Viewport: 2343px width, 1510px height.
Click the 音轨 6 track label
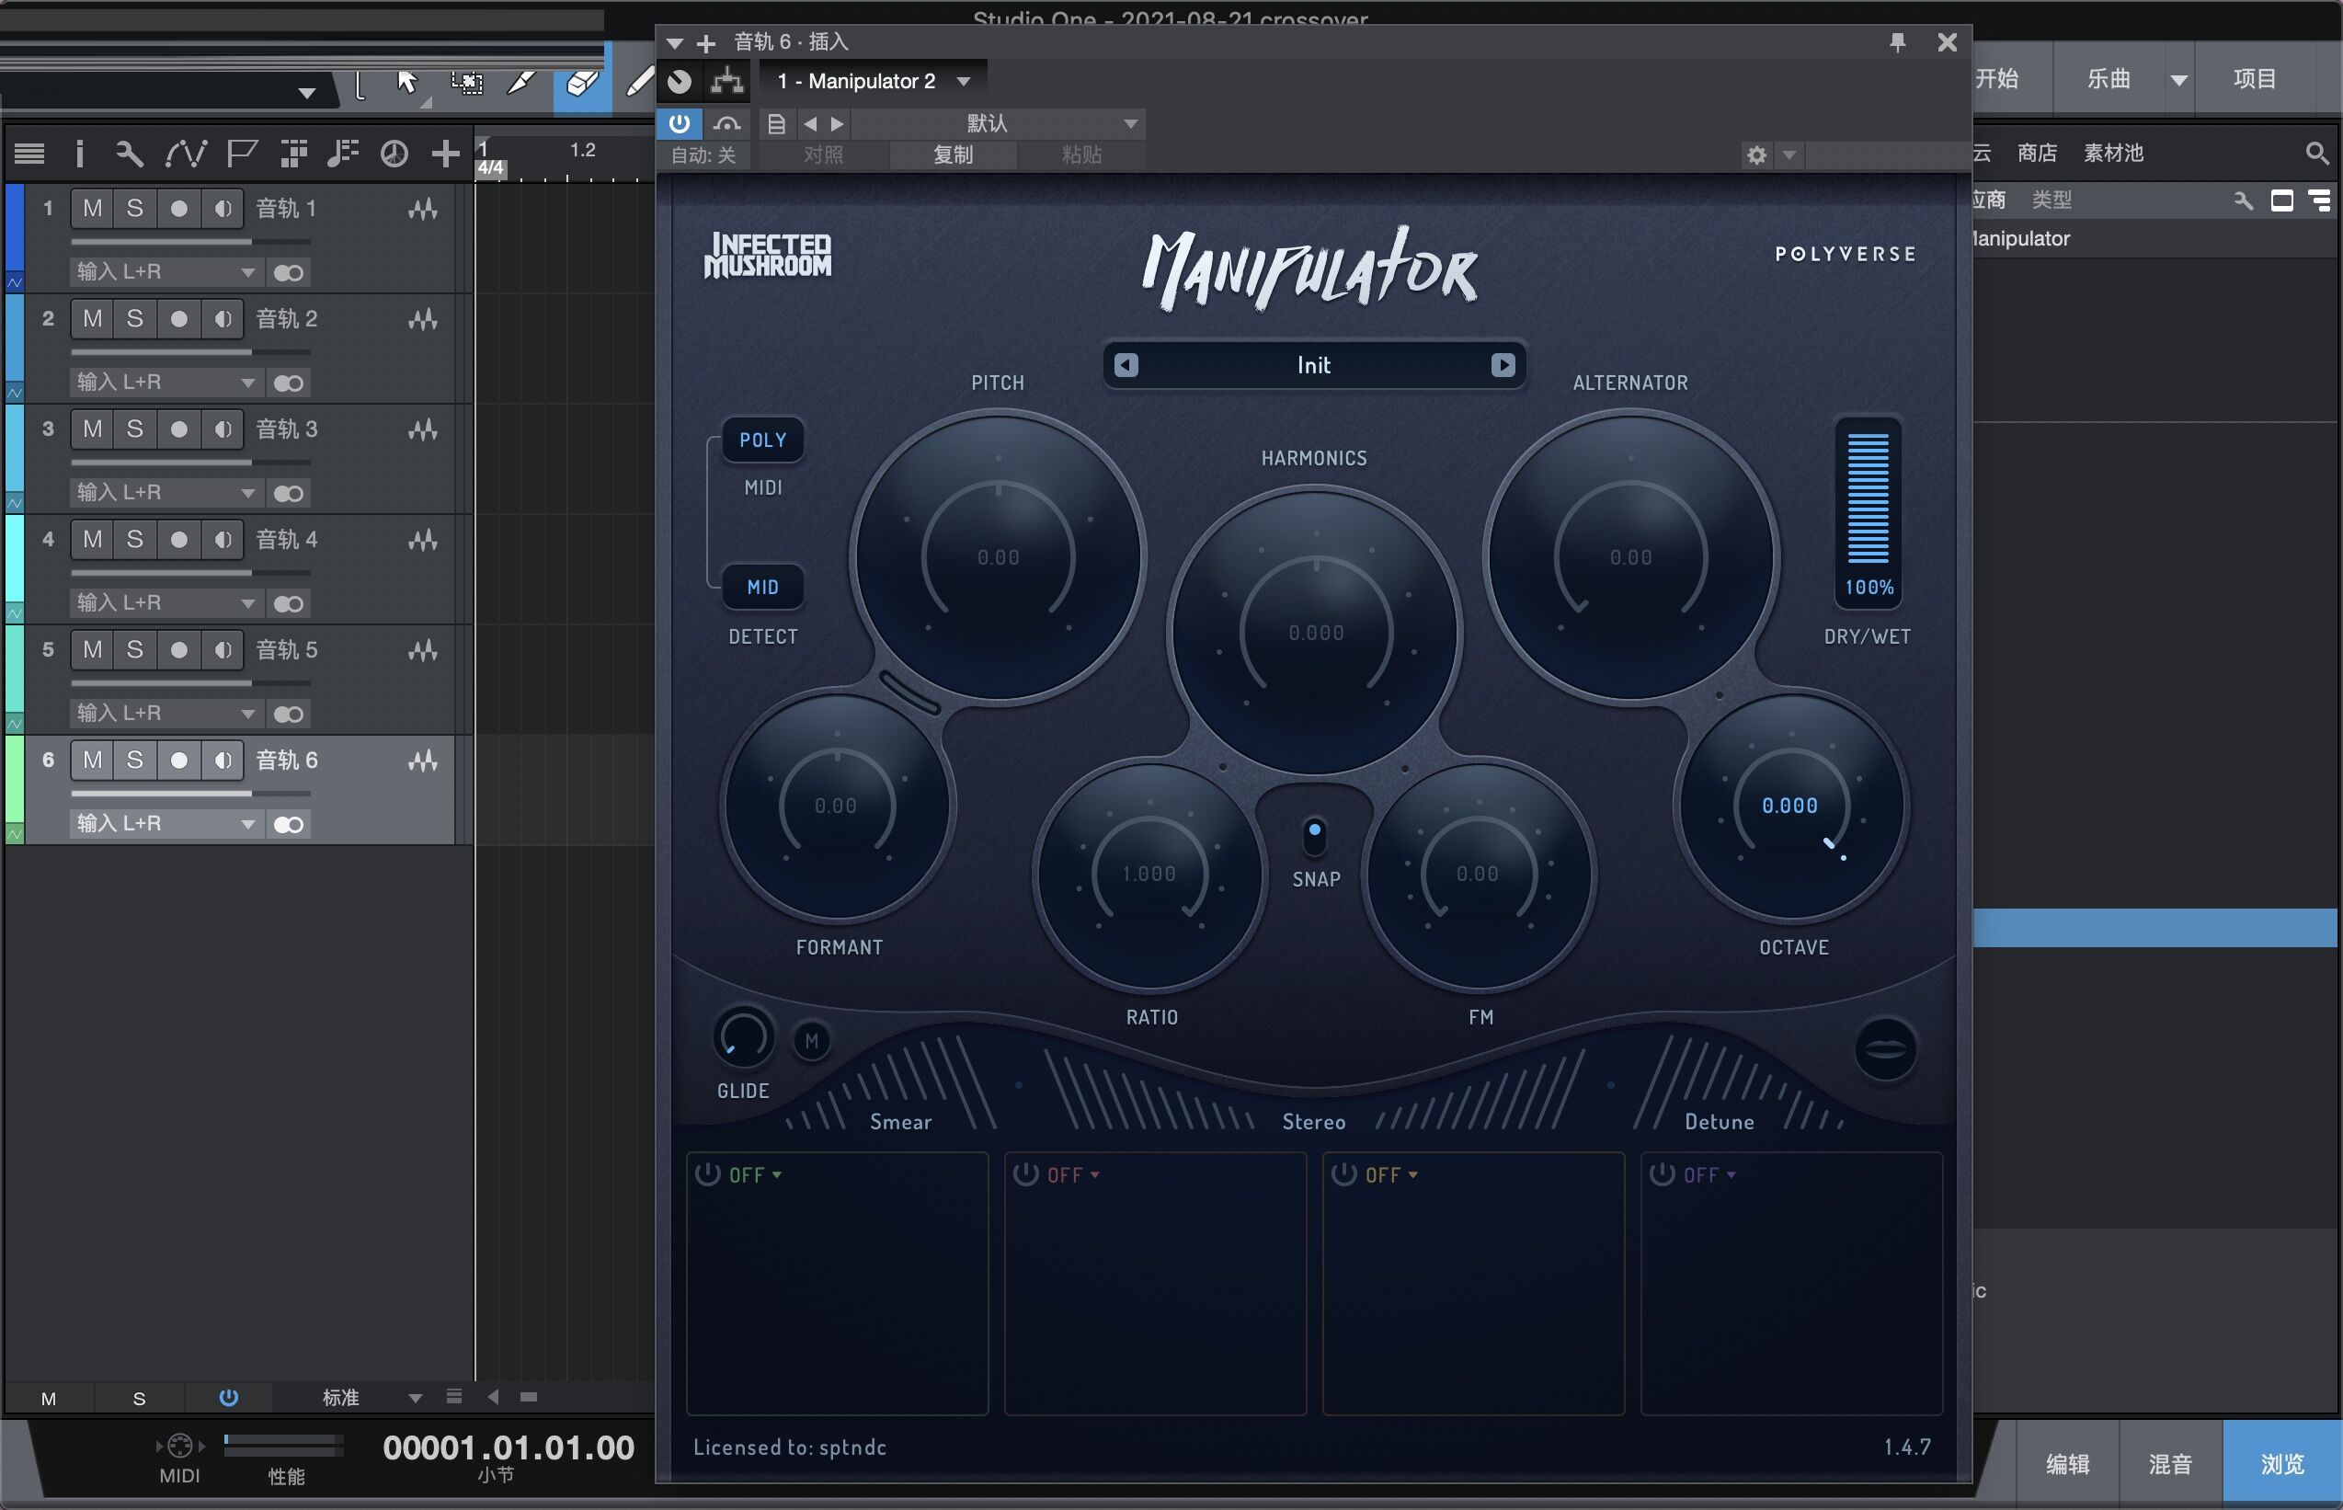click(x=291, y=761)
